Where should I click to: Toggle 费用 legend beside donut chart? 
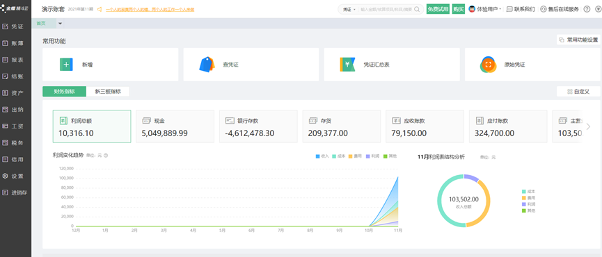click(528, 198)
